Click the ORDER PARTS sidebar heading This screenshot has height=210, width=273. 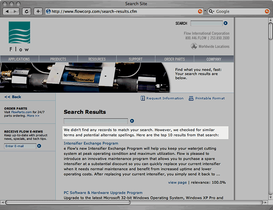coord(16,109)
